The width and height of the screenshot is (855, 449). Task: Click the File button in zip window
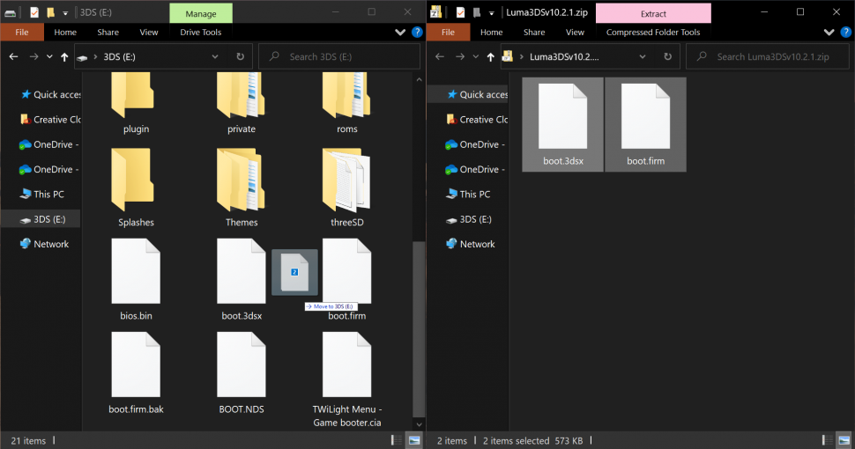click(448, 33)
